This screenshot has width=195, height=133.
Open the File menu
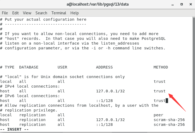point(5,13)
